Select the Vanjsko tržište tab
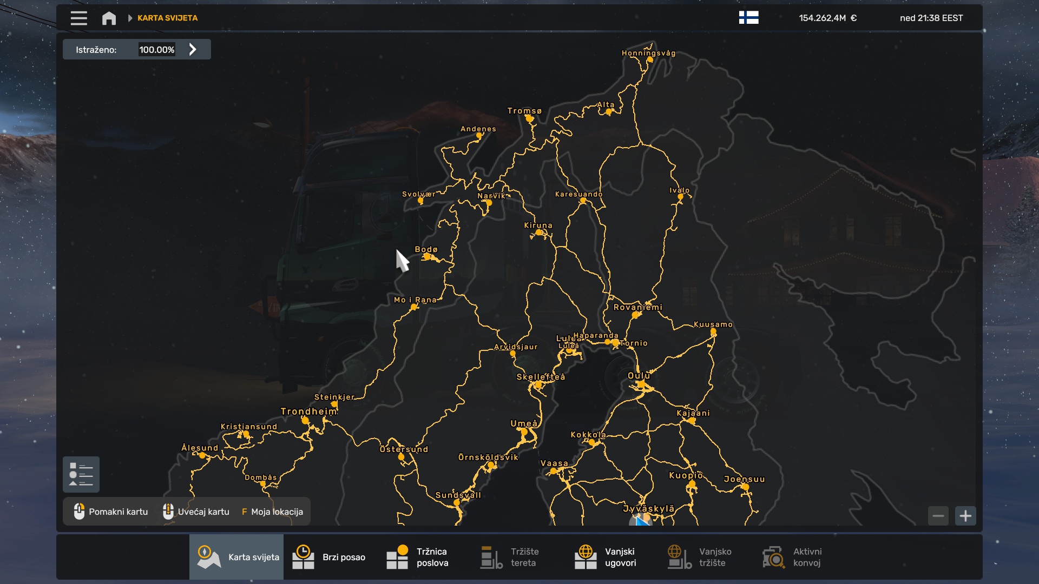Viewport: 1039px width, 584px height. tap(699, 557)
